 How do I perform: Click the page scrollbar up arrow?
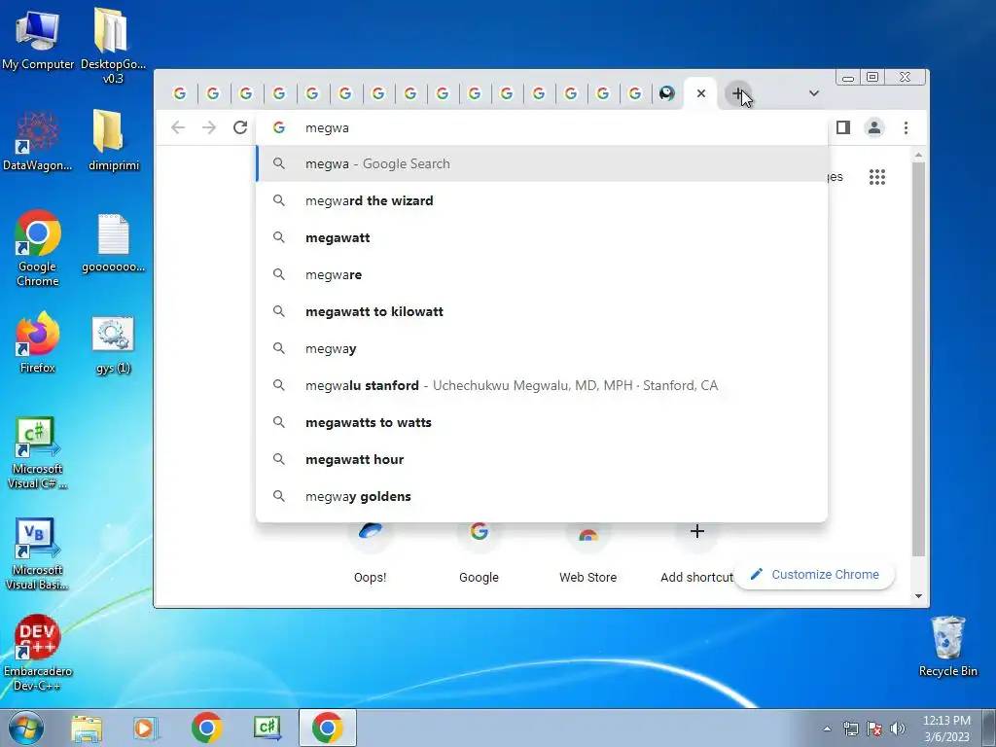click(918, 155)
